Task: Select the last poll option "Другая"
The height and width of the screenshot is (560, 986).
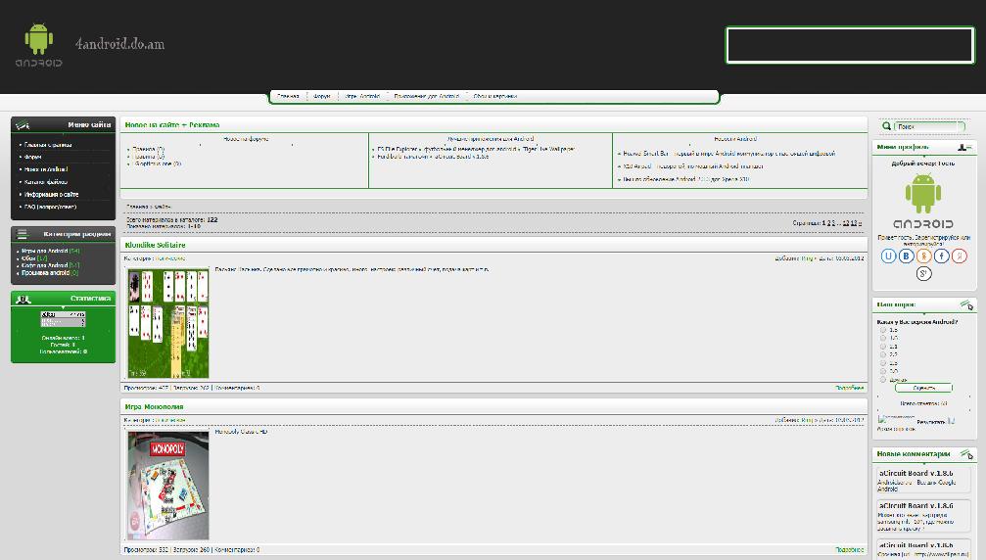Action: click(883, 380)
